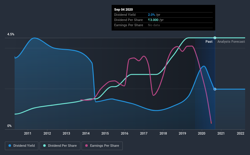Click the teal Dividend Per Share legend dot

(x=44, y=146)
